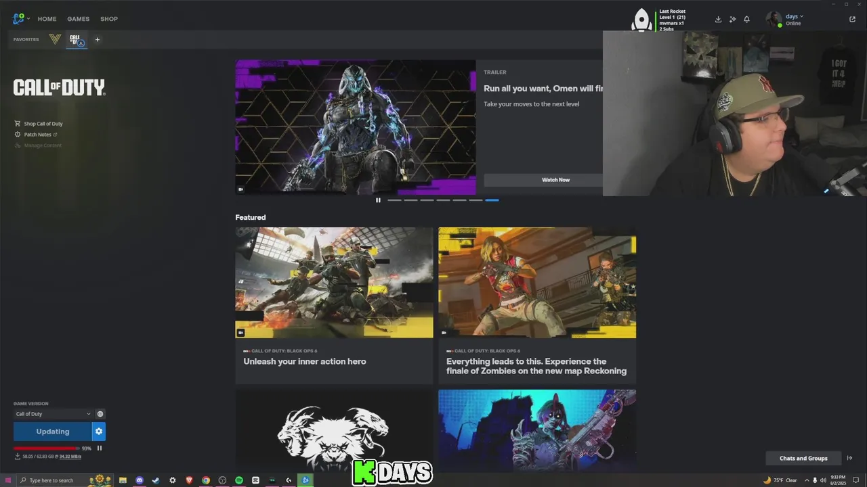867x487 pixels.
Task: Open the GAMES tab
Action: tap(78, 19)
